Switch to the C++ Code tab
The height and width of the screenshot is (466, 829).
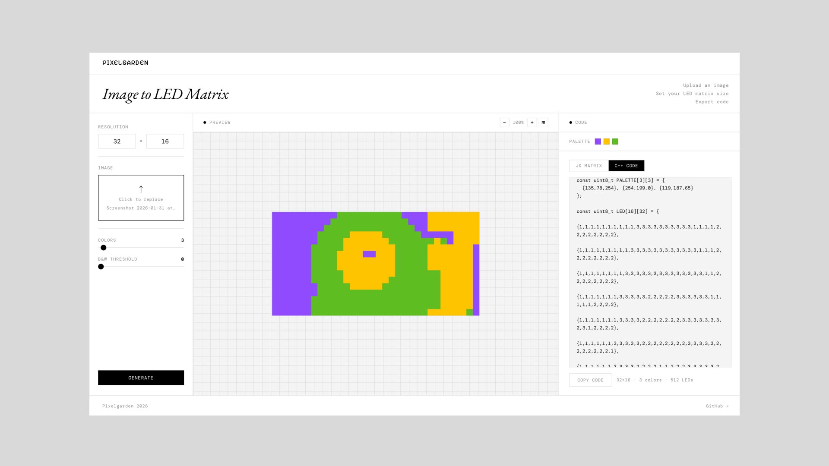click(x=626, y=166)
